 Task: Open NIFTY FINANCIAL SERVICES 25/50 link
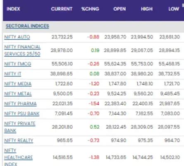tap(22, 51)
